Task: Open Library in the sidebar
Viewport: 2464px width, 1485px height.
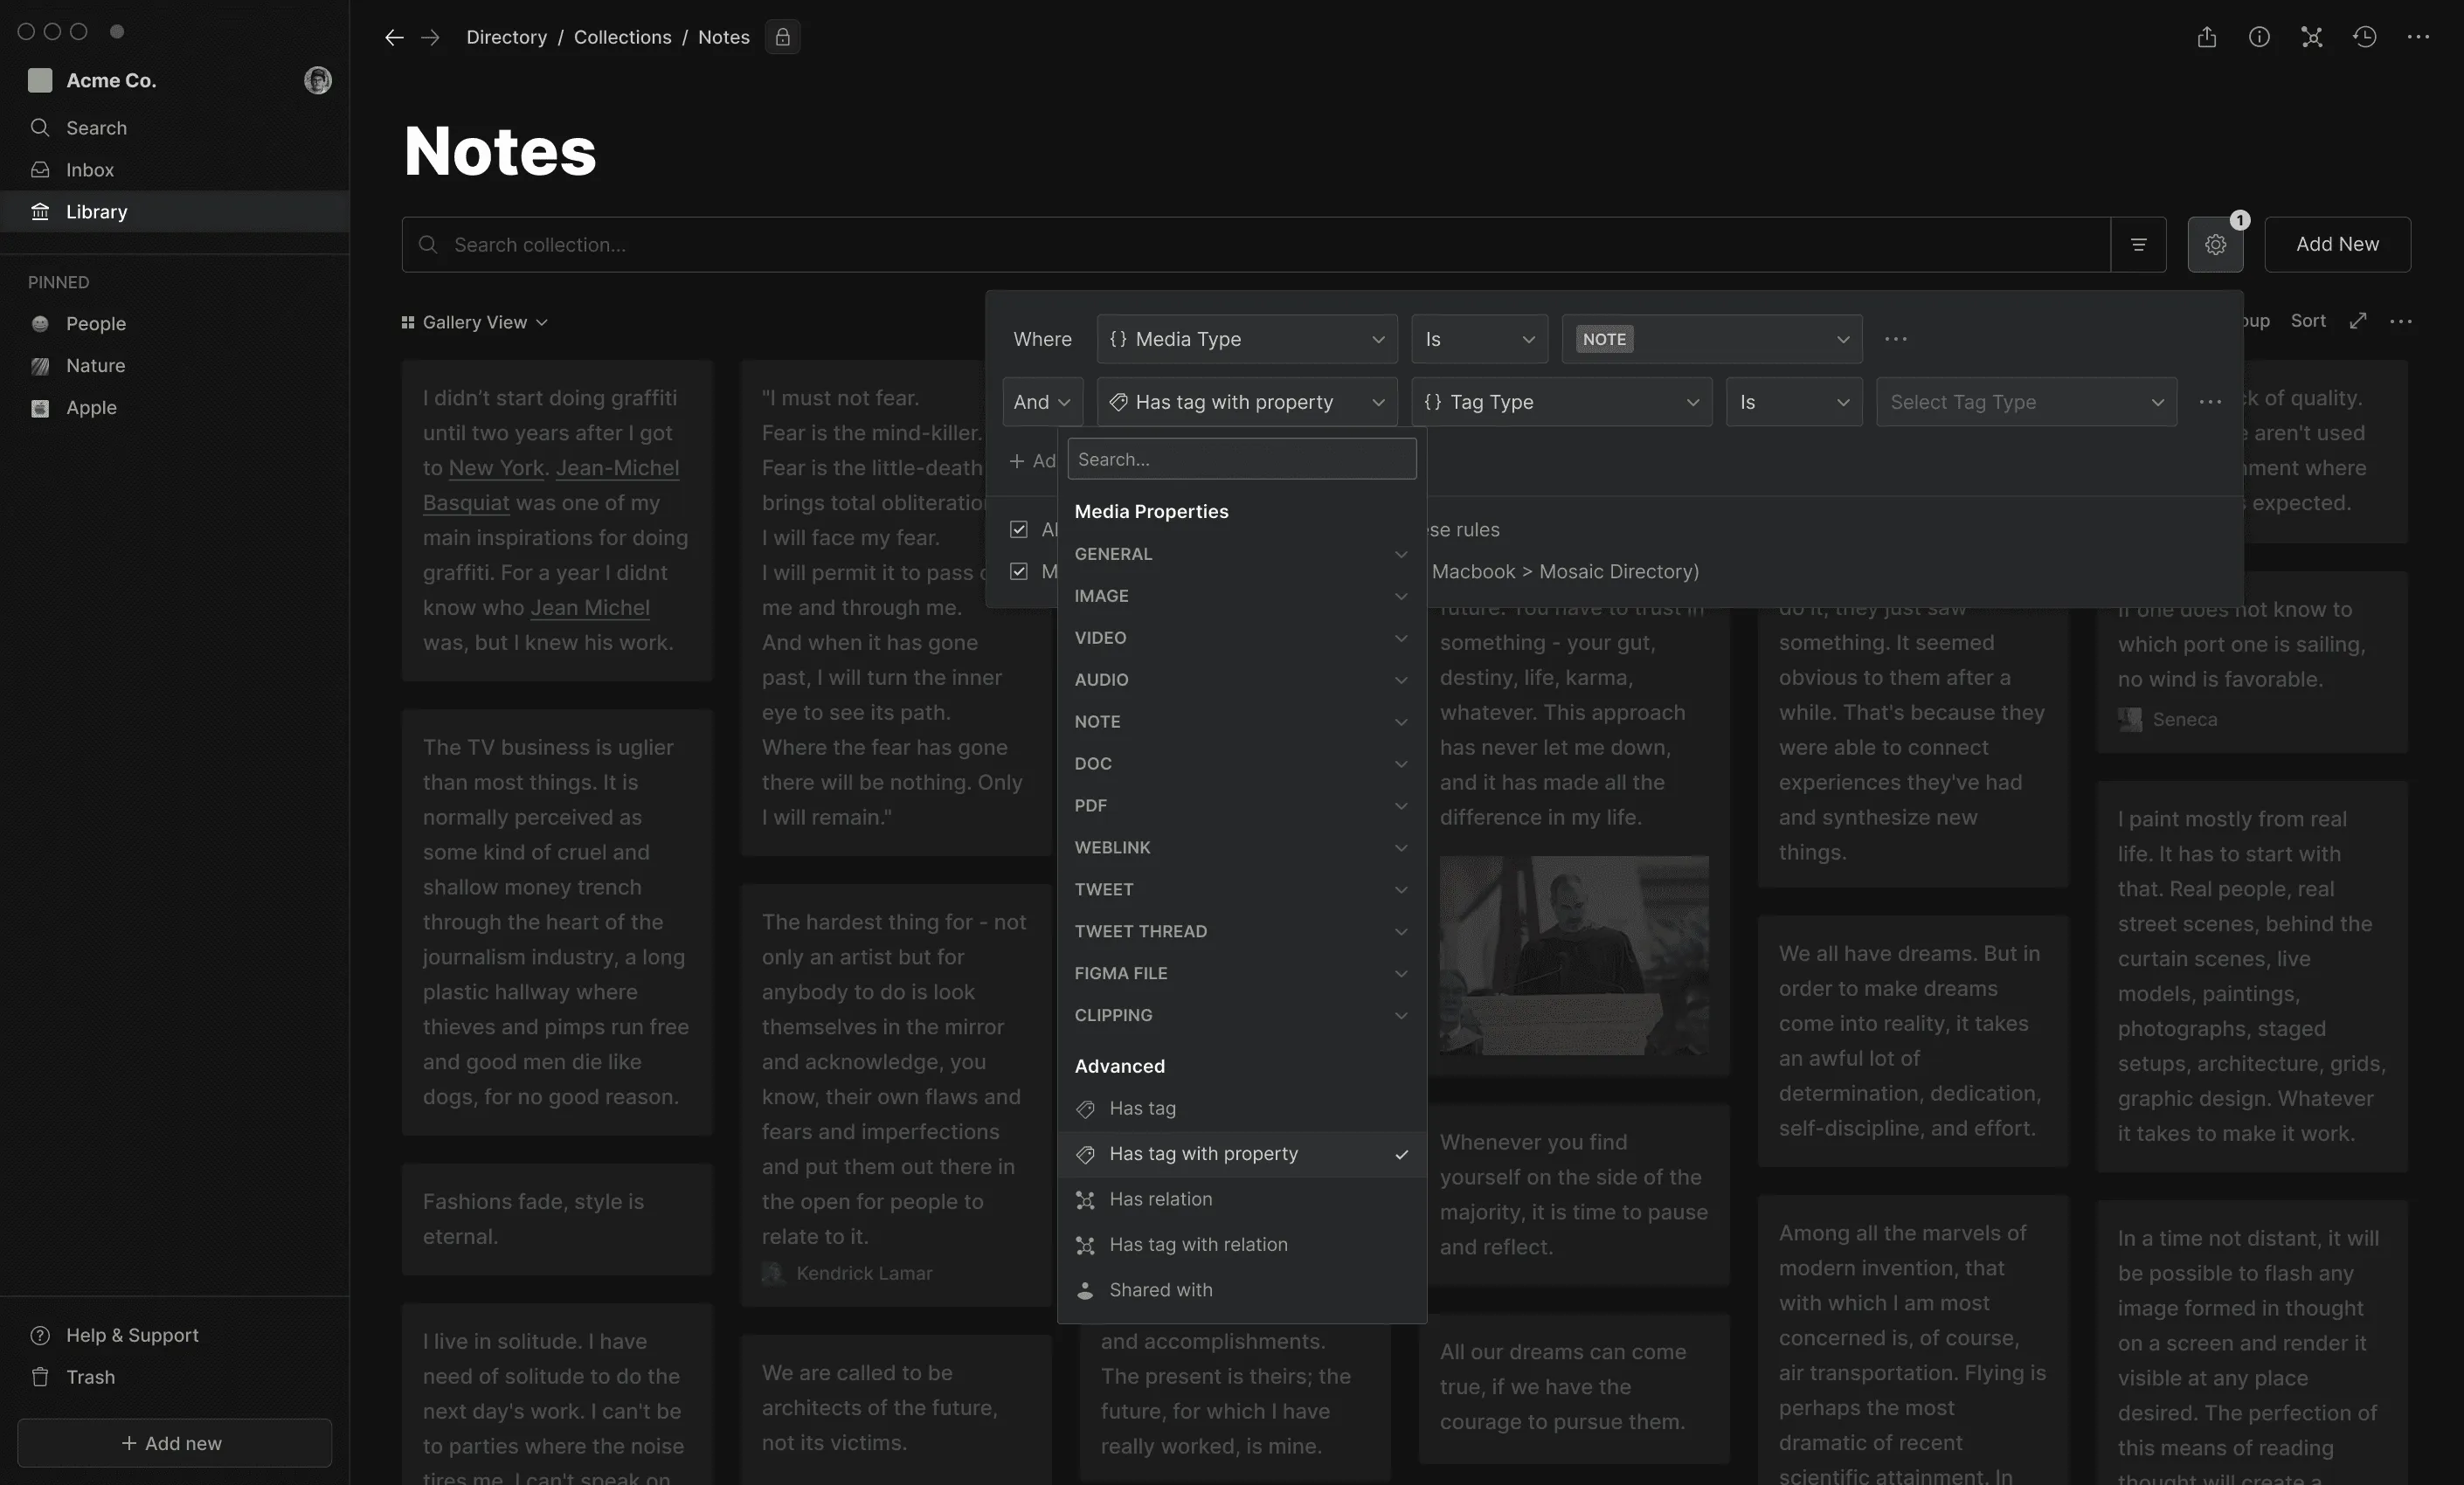Action: click(175, 212)
